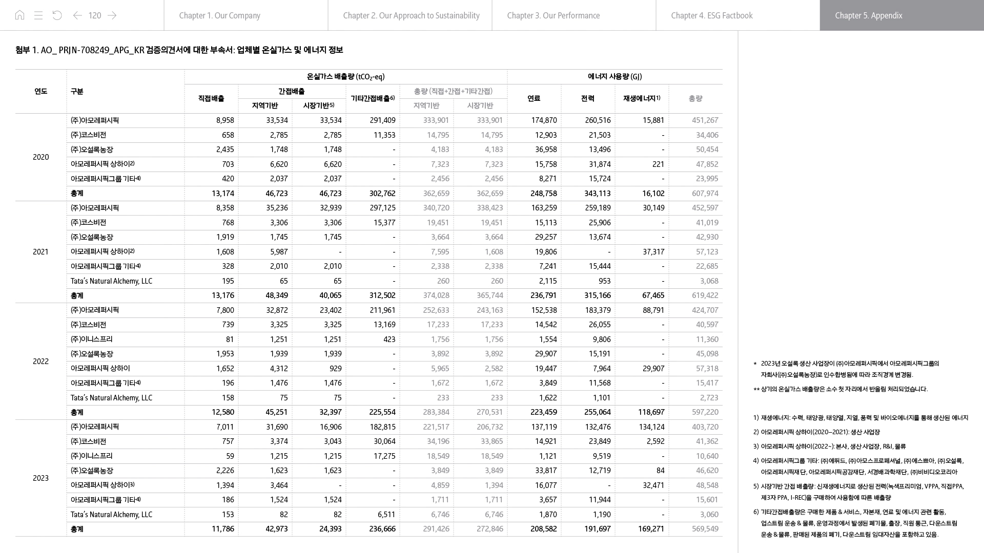984x553 pixels.
Task: Click the home icon
Action: point(19,15)
